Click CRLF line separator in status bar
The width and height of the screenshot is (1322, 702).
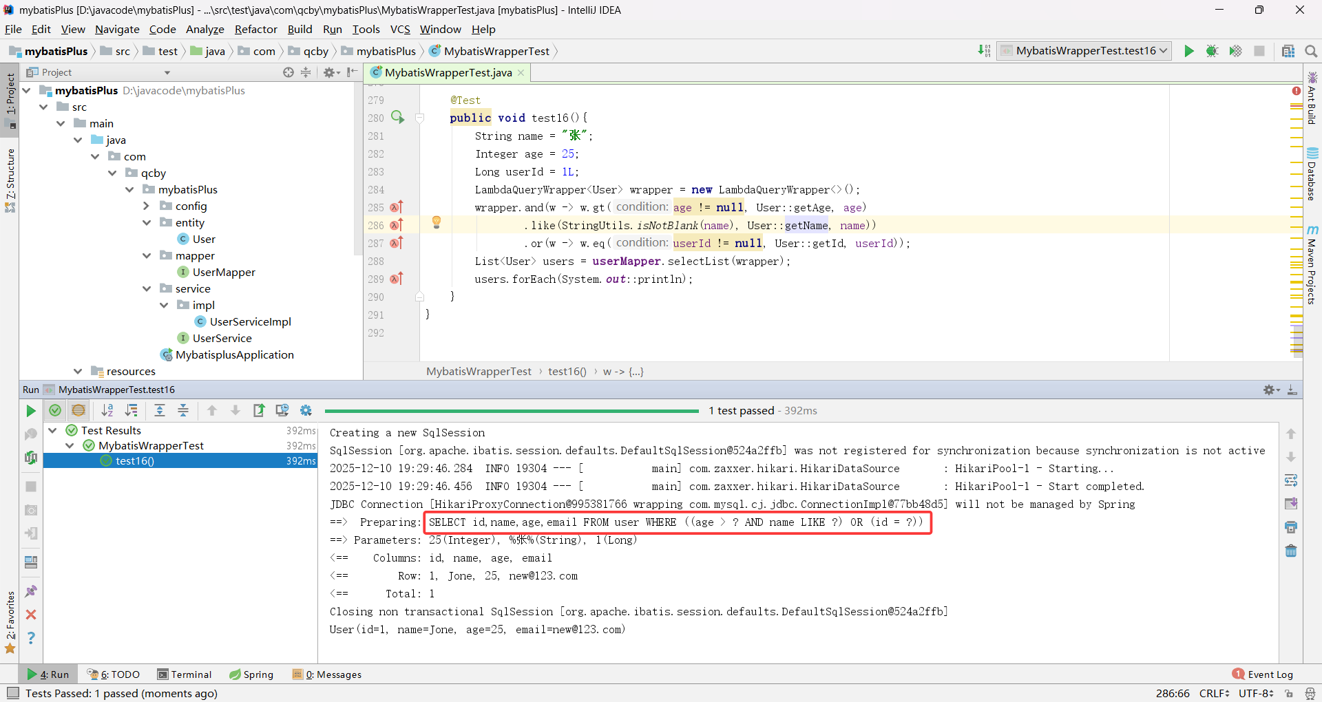click(x=1215, y=693)
